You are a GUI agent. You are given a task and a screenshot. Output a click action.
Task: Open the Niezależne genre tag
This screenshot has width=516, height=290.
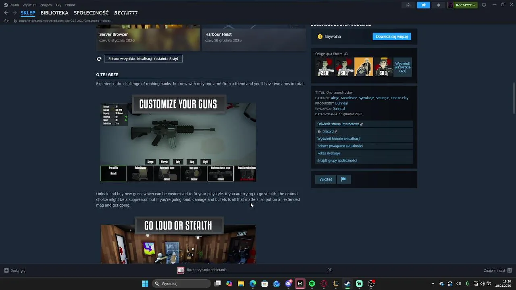click(x=349, y=98)
